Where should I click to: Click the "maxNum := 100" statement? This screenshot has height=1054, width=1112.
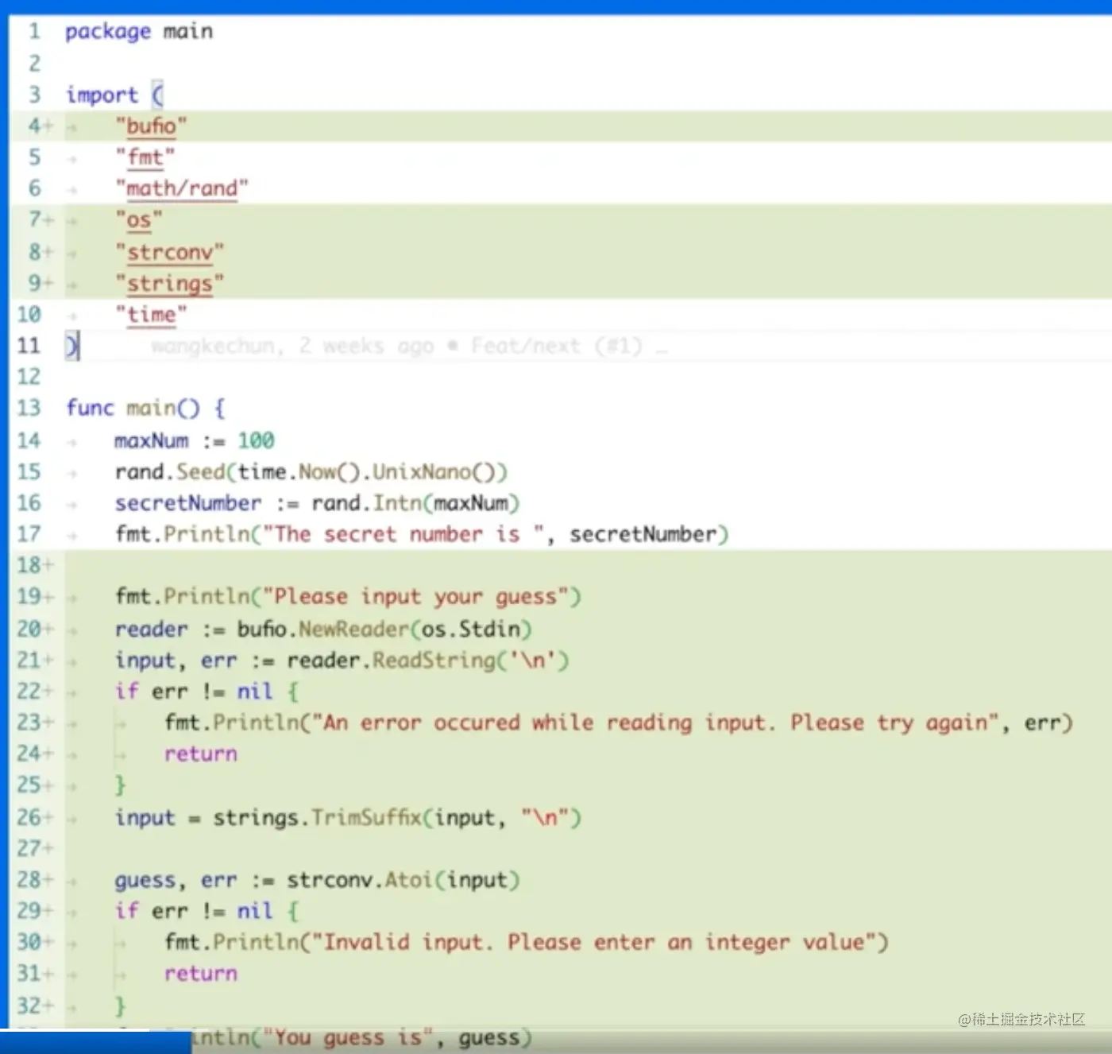point(194,440)
